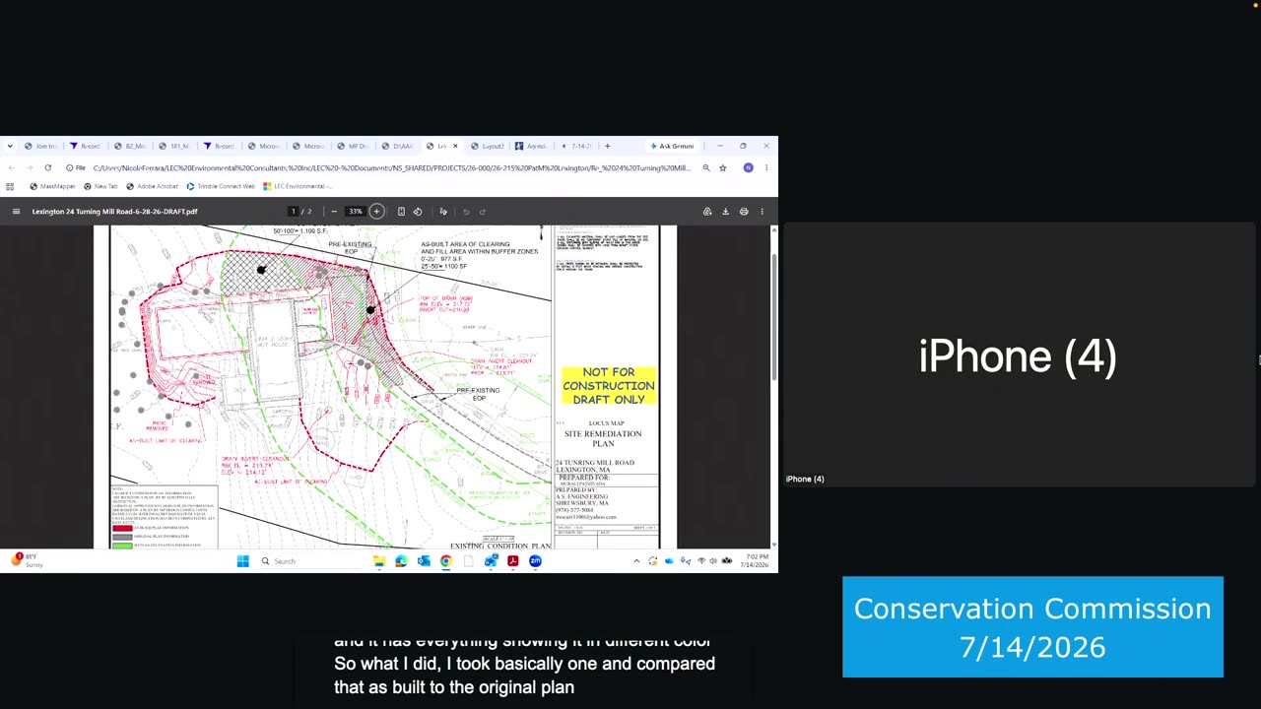Reload the current browser page
This screenshot has height=709, width=1261.
[47, 167]
